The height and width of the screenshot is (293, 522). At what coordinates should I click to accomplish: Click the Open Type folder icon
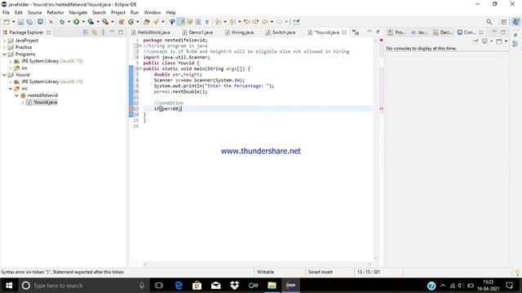(147, 22)
